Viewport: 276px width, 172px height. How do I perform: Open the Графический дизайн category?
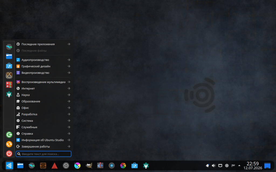point(43,66)
